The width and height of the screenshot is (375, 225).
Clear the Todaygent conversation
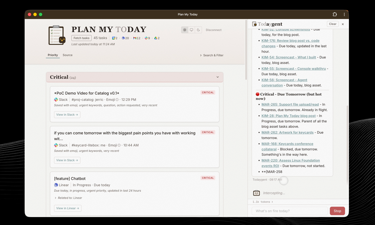(x=333, y=24)
